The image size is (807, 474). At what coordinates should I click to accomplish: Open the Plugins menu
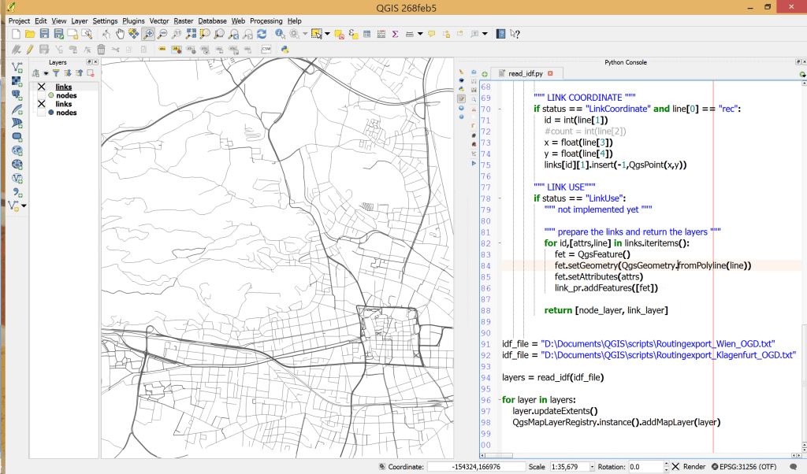tap(133, 20)
